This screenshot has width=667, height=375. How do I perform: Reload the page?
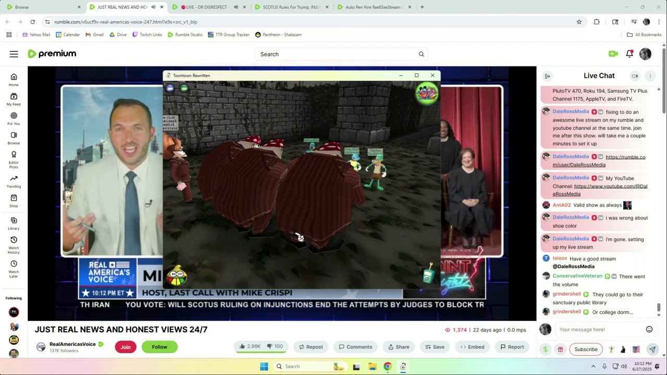[x=32, y=22]
